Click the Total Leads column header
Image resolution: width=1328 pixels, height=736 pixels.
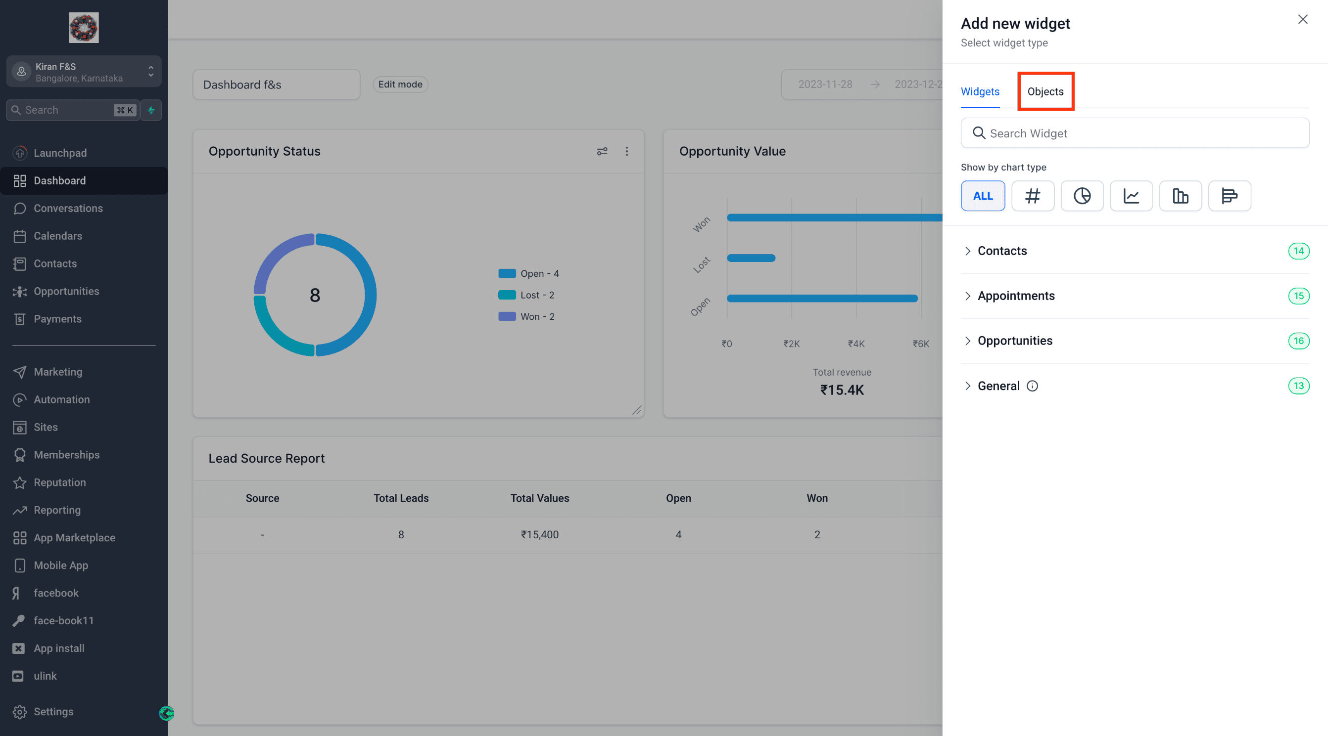(x=401, y=498)
